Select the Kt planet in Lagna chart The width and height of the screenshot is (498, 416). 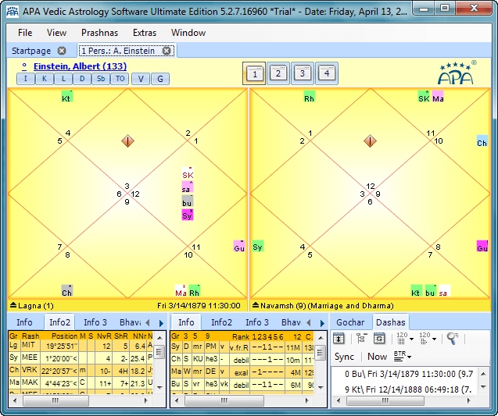click(x=67, y=97)
